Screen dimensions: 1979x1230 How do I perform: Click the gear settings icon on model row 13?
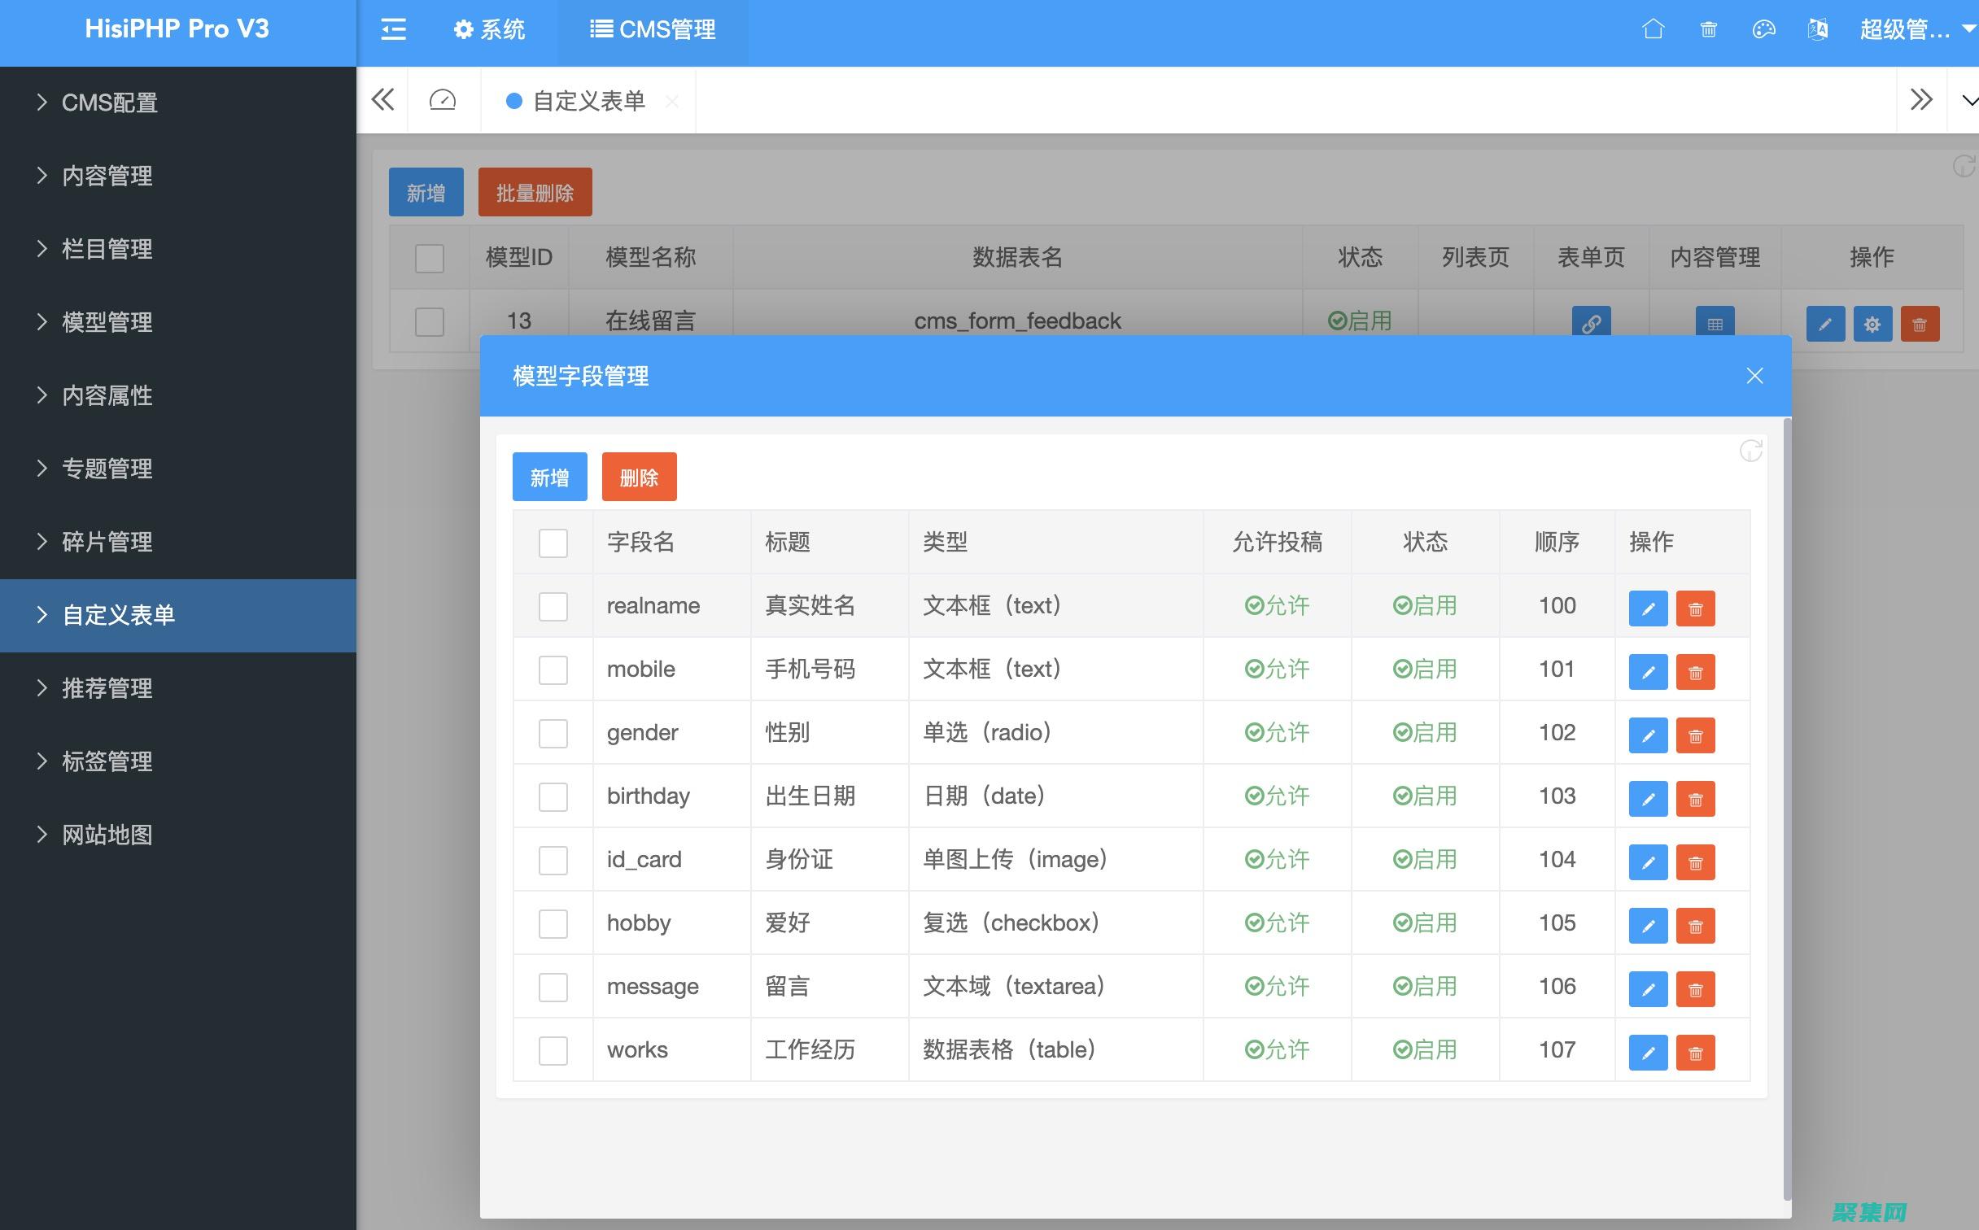1872,323
